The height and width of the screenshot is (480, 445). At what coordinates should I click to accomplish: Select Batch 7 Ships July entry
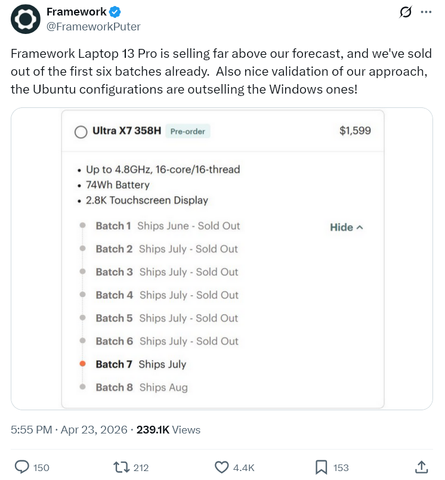click(141, 364)
